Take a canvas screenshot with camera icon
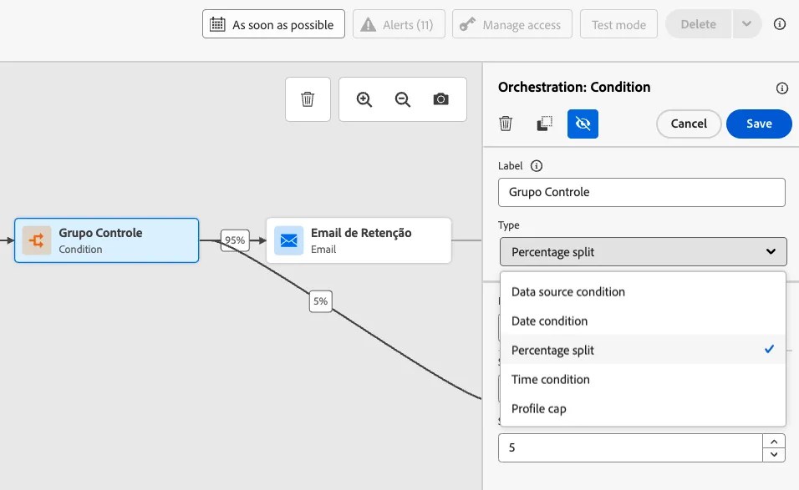The height and width of the screenshot is (490, 799). click(x=440, y=99)
